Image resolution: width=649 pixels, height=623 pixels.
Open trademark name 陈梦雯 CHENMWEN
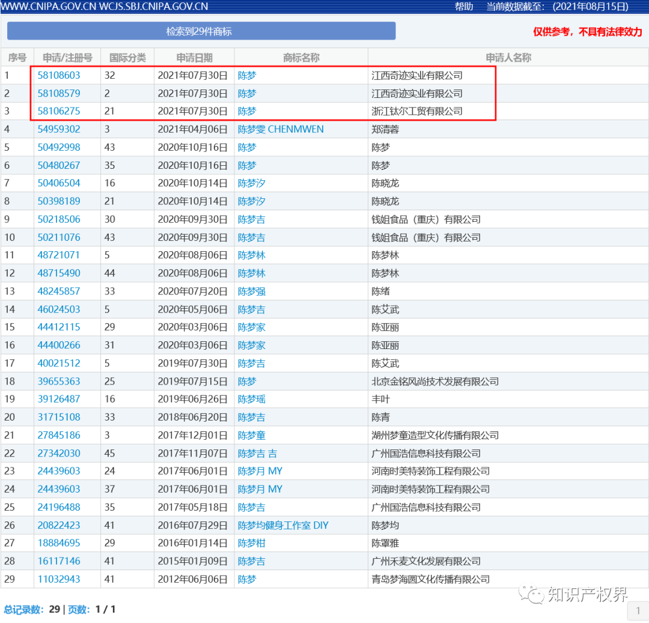point(281,130)
